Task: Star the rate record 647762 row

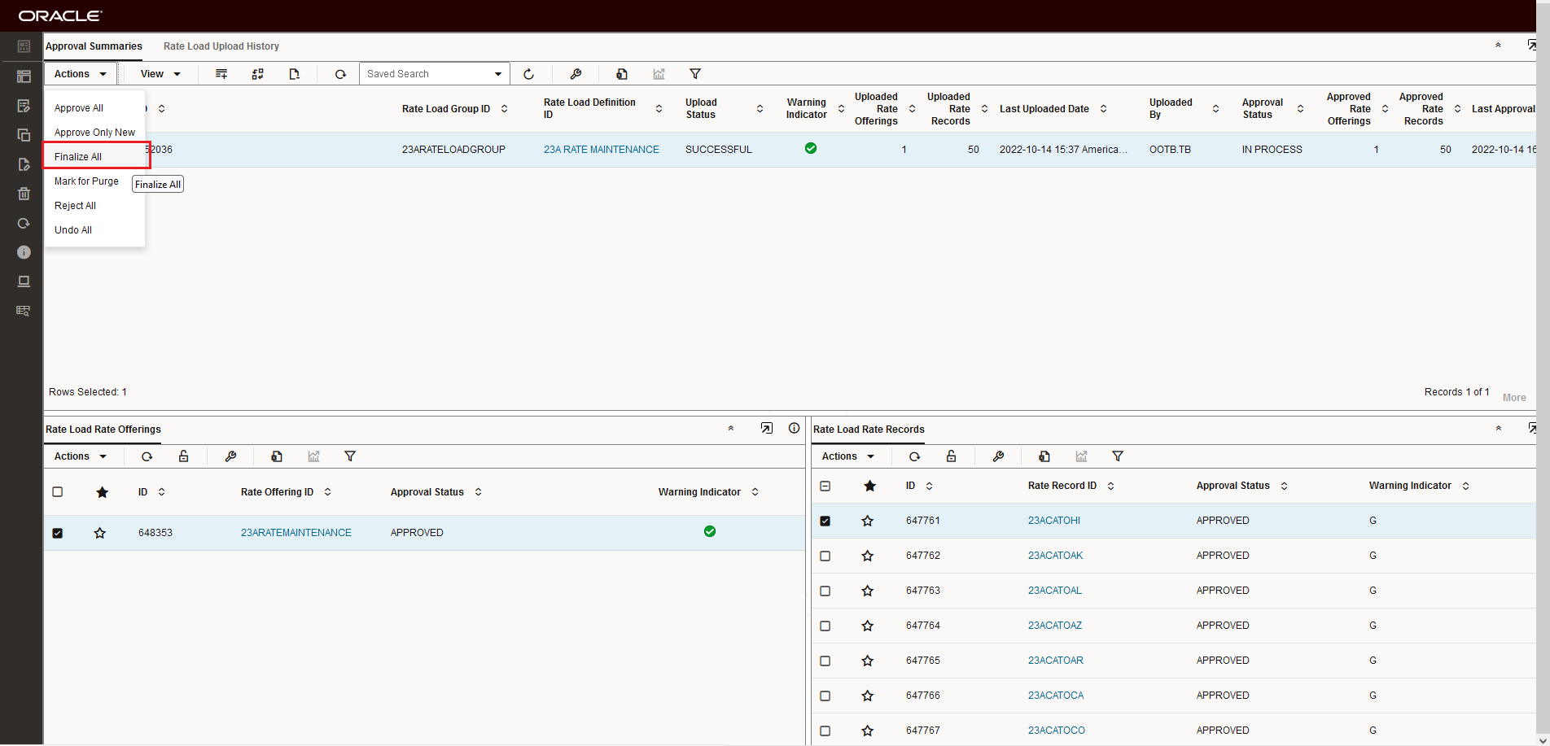Action: (868, 556)
